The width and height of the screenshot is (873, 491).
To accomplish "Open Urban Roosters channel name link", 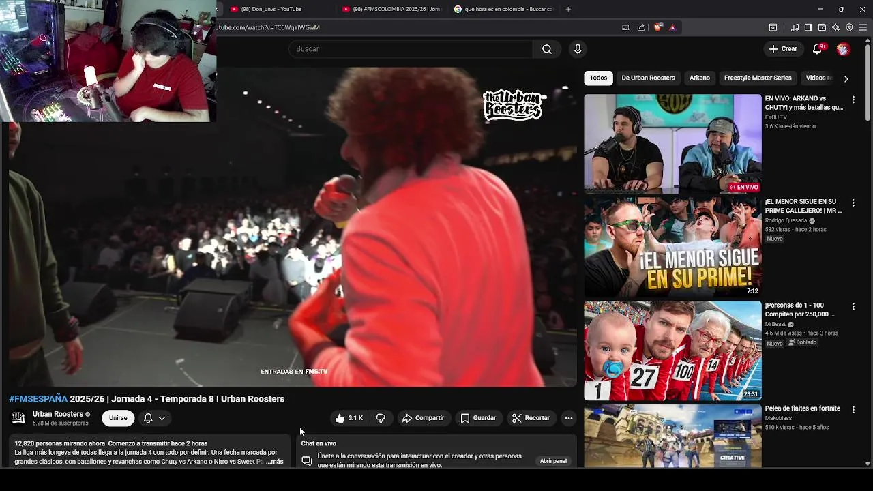I will click(x=58, y=414).
